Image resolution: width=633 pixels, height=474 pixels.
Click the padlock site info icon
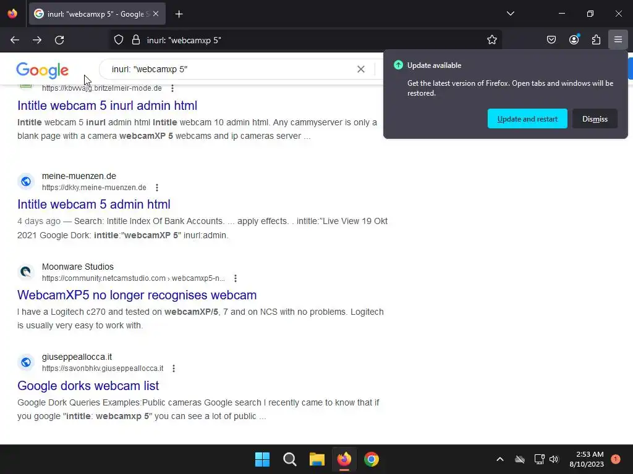coord(136,40)
